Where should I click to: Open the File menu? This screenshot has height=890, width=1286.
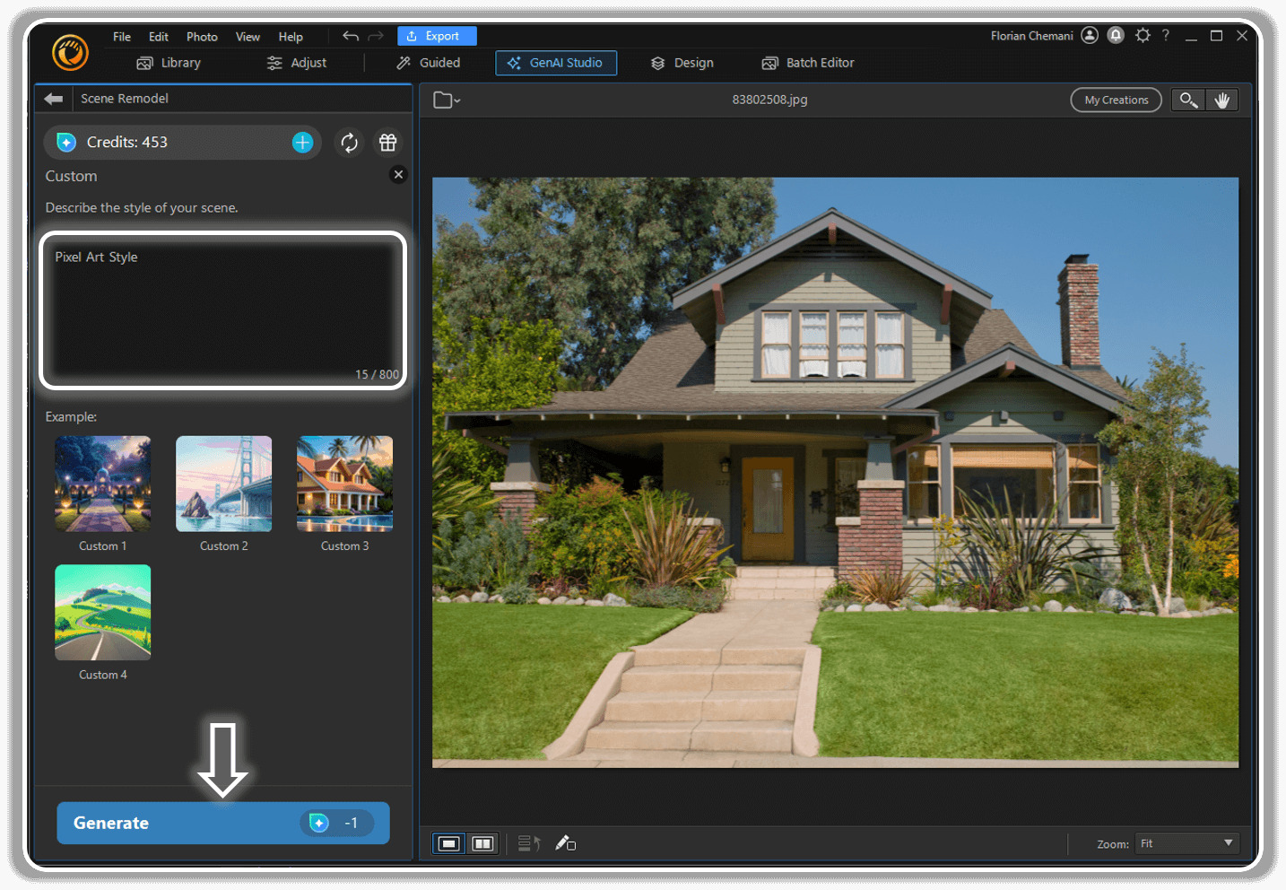(122, 37)
